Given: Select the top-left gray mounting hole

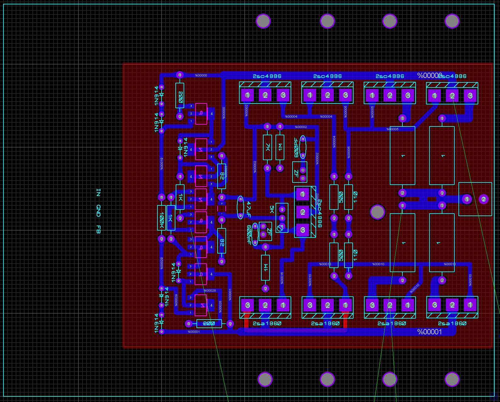Looking at the screenshot, I should point(263,21).
